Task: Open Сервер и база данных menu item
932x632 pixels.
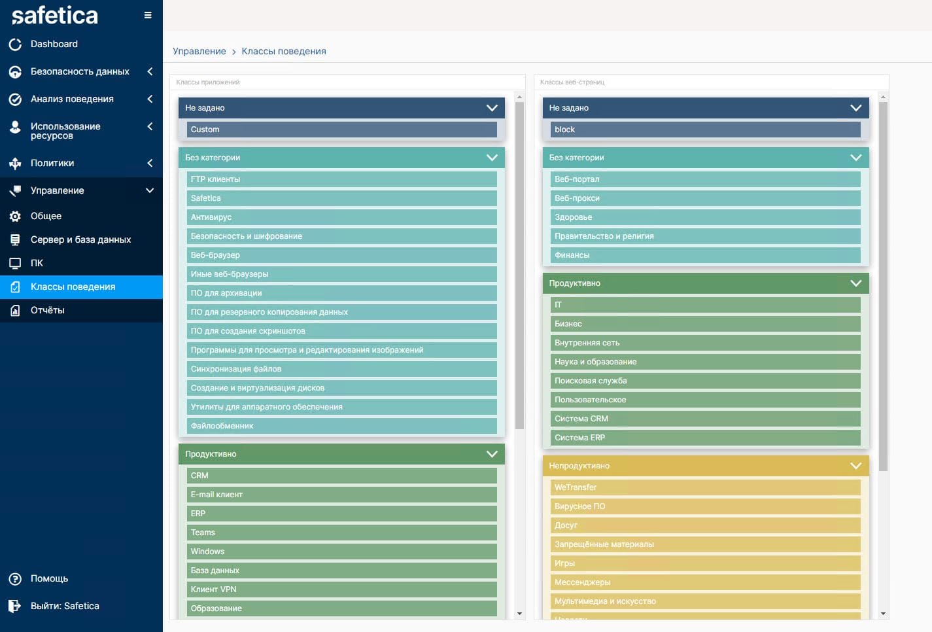Action: (80, 239)
